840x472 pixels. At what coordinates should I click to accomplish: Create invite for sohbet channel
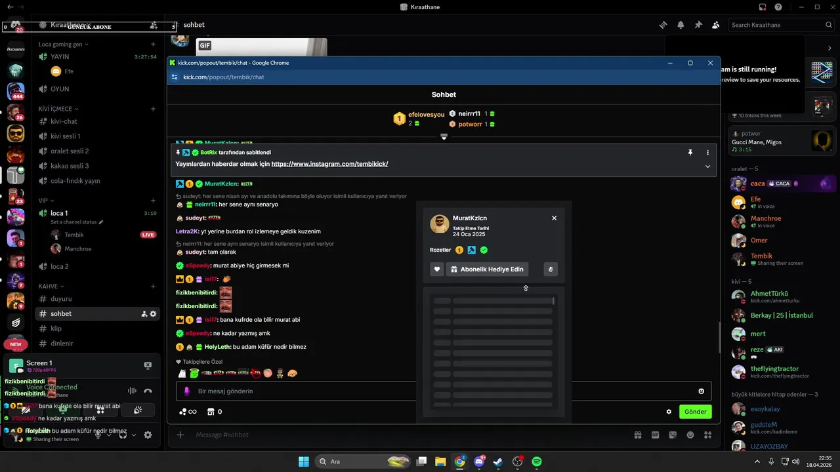[x=144, y=314]
